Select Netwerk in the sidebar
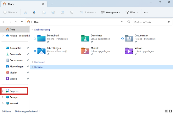The image size is (173, 113). (x=12, y=103)
